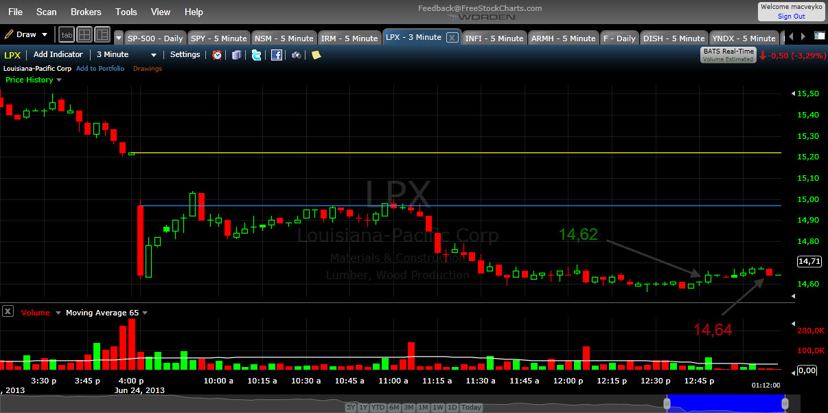The width and height of the screenshot is (828, 413).
Task: Click the Drawings link
Action: (148, 69)
